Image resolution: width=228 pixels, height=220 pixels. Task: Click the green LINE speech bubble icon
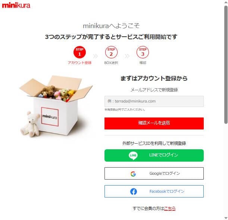pyautogui.click(x=133, y=156)
